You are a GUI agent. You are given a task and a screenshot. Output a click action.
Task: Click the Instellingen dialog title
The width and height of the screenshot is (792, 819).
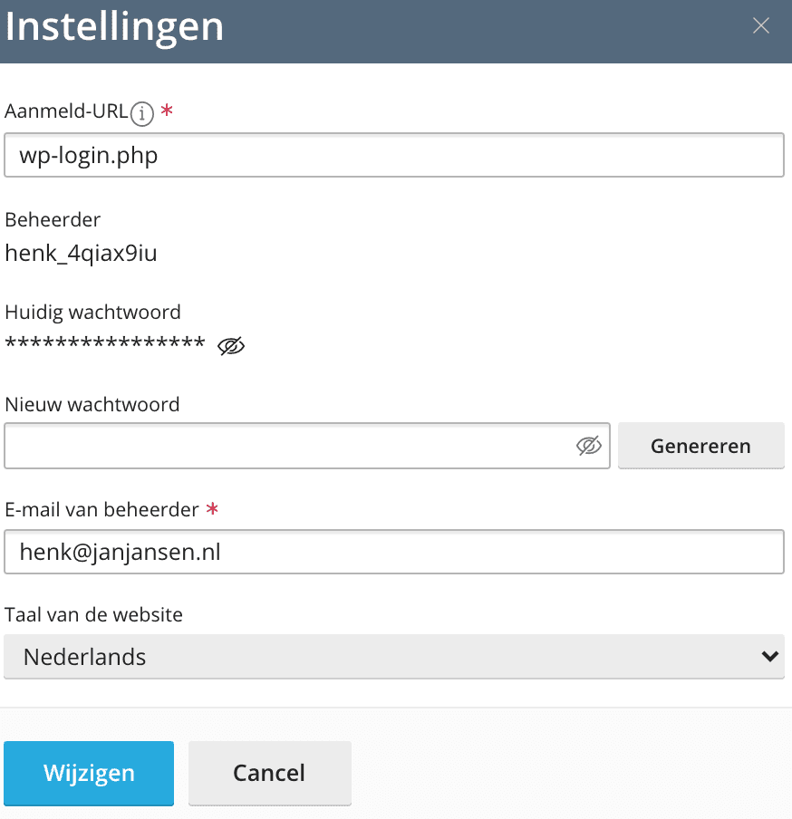114,27
